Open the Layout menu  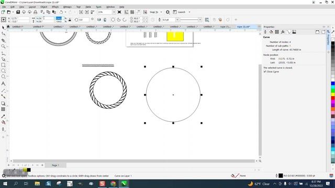point(32,7)
